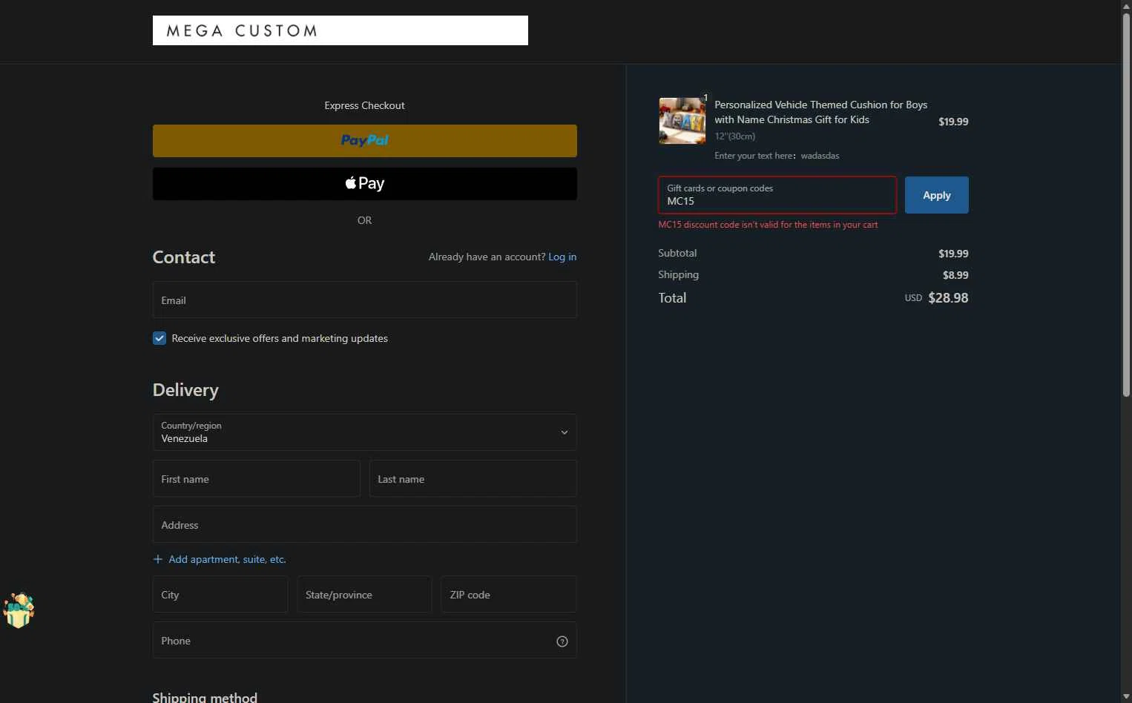Apply the coupon code
The width and height of the screenshot is (1132, 703).
936,195
